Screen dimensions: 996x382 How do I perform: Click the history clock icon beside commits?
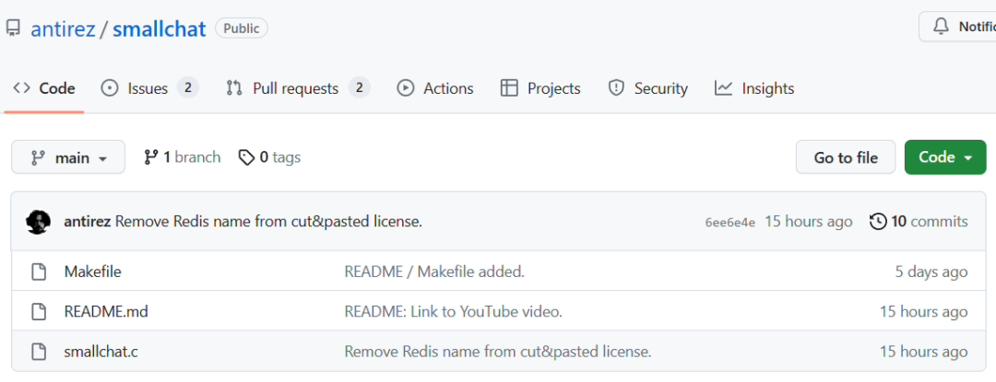[x=878, y=222]
